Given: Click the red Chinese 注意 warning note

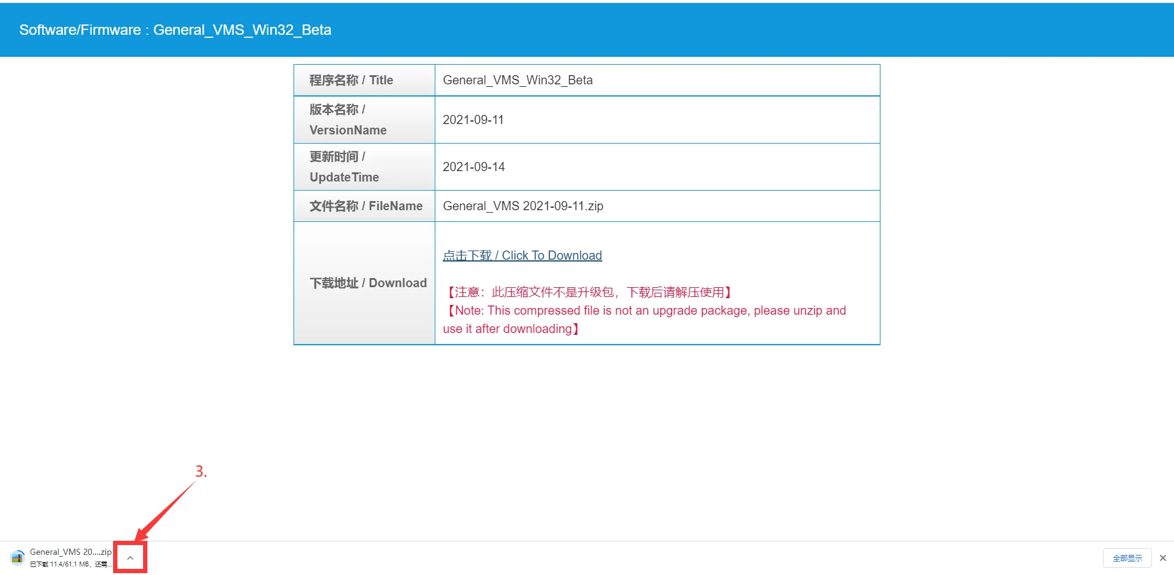Looking at the screenshot, I should (589, 292).
